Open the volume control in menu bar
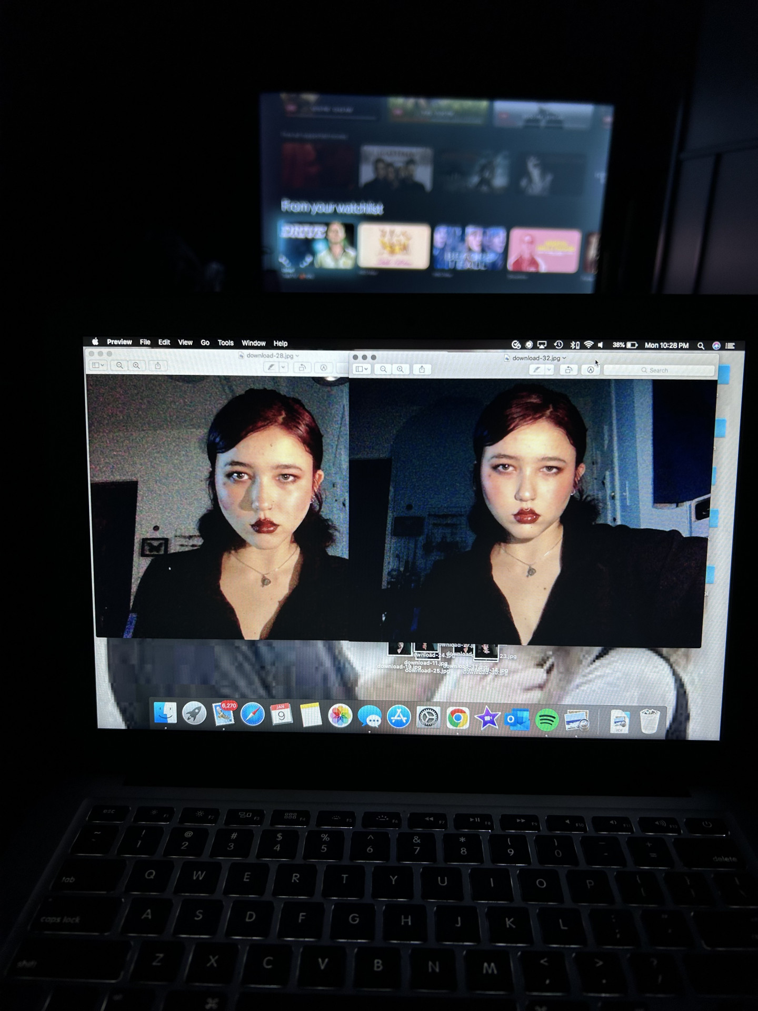 pyautogui.click(x=601, y=345)
